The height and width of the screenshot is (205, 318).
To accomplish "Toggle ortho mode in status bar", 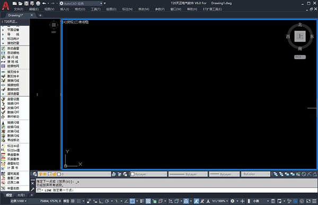I will pos(101,201).
